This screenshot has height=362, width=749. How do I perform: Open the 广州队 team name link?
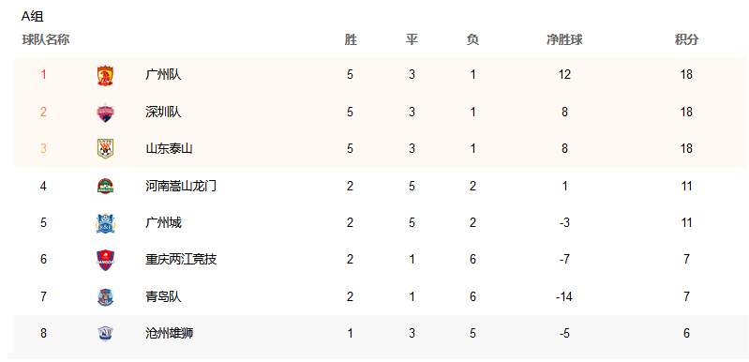point(163,75)
